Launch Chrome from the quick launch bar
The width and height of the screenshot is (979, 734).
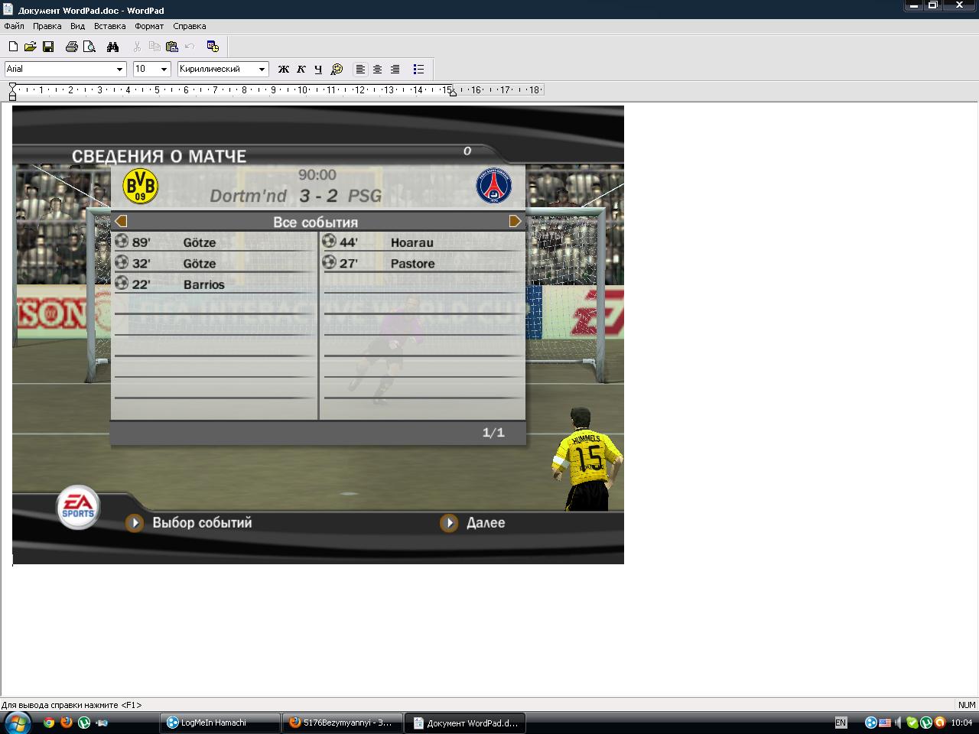pyautogui.click(x=48, y=722)
